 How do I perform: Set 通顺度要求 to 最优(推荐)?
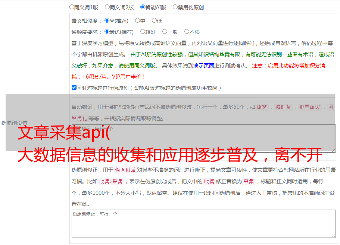pos(107,32)
